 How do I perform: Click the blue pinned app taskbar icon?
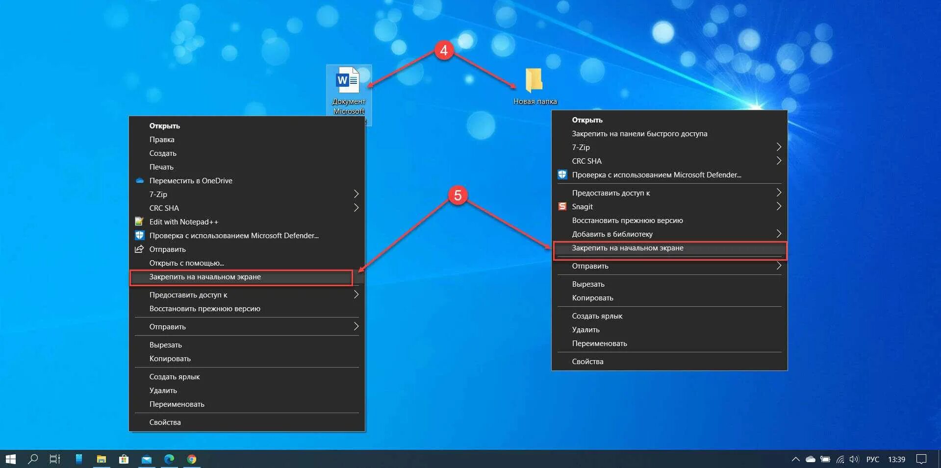78,459
